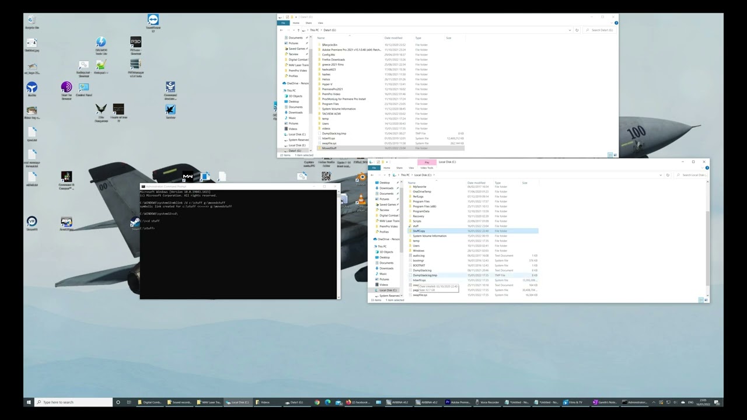The height and width of the screenshot is (420, 747).
Task: Open Home ribbon tab in Data1 (G:) window
Action: click(x=296, y=23)
